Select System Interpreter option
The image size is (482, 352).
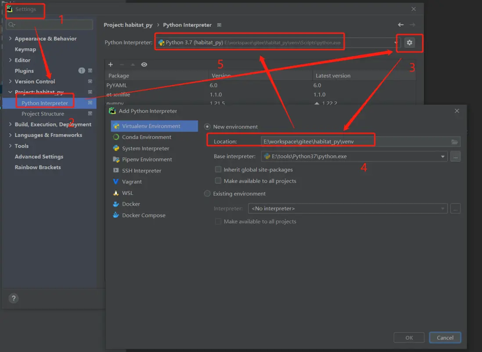155,148
